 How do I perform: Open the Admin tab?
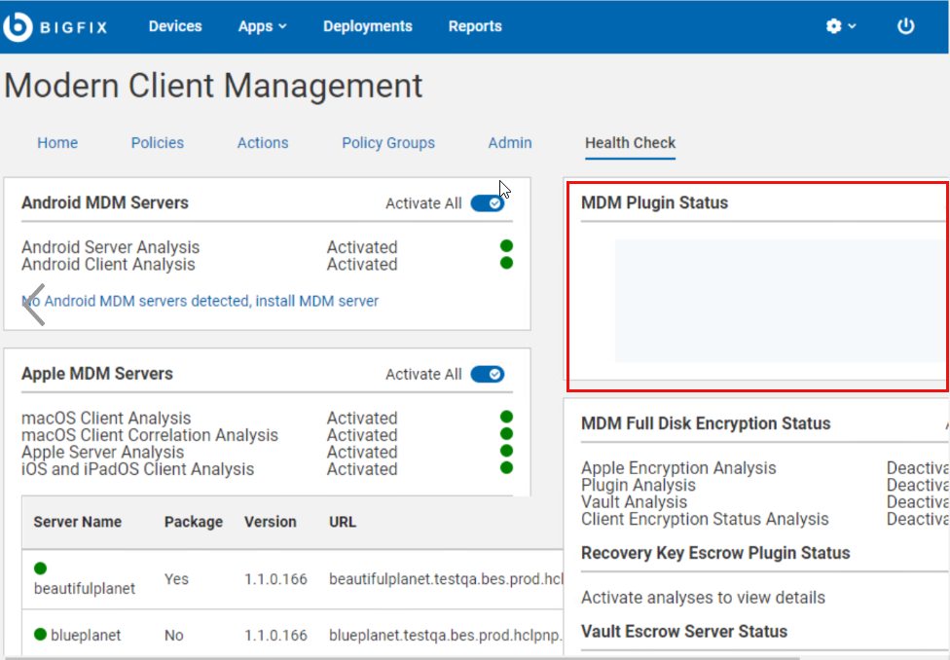[510, 143]
